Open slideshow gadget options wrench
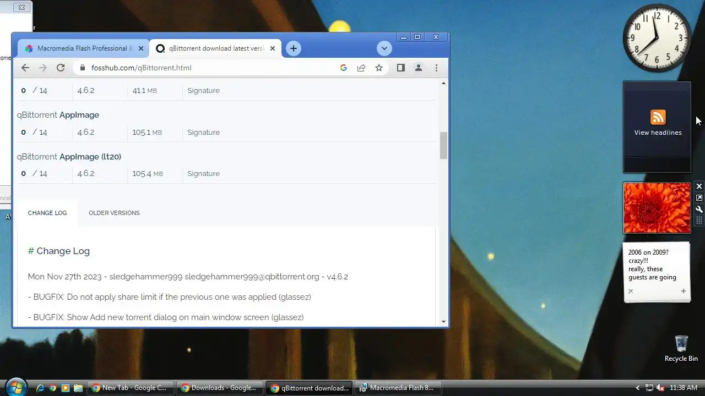Viewport: 705px width, 396px height. click(699, 210)
